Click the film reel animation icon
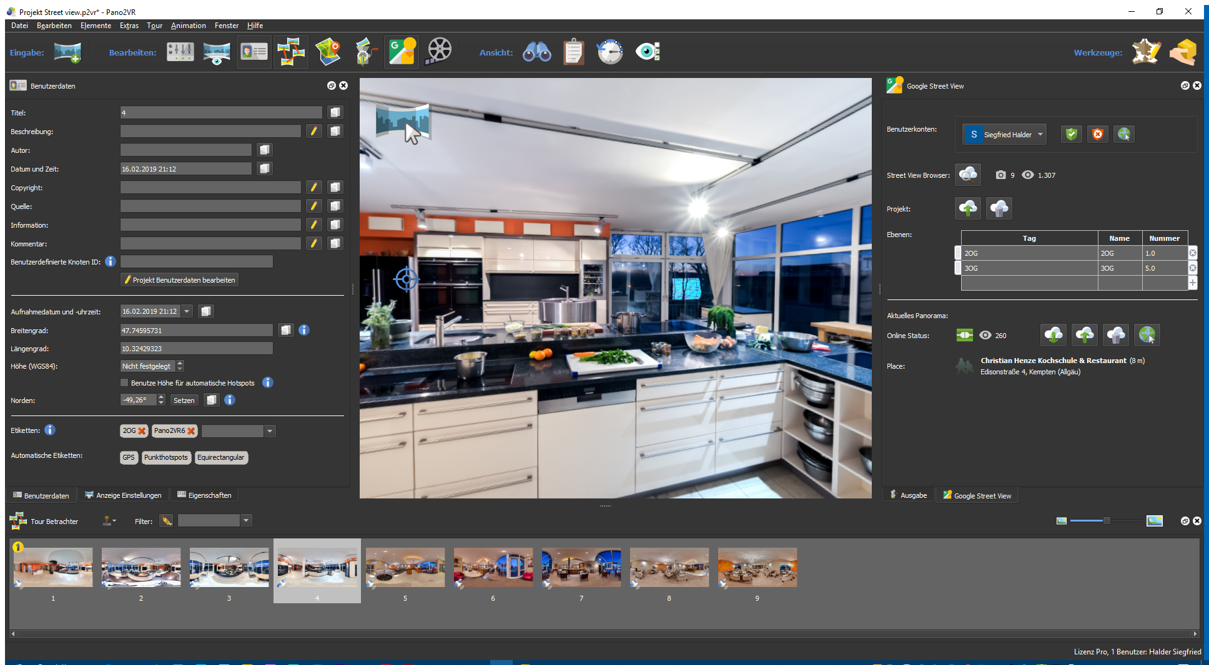 click(438, 52)
